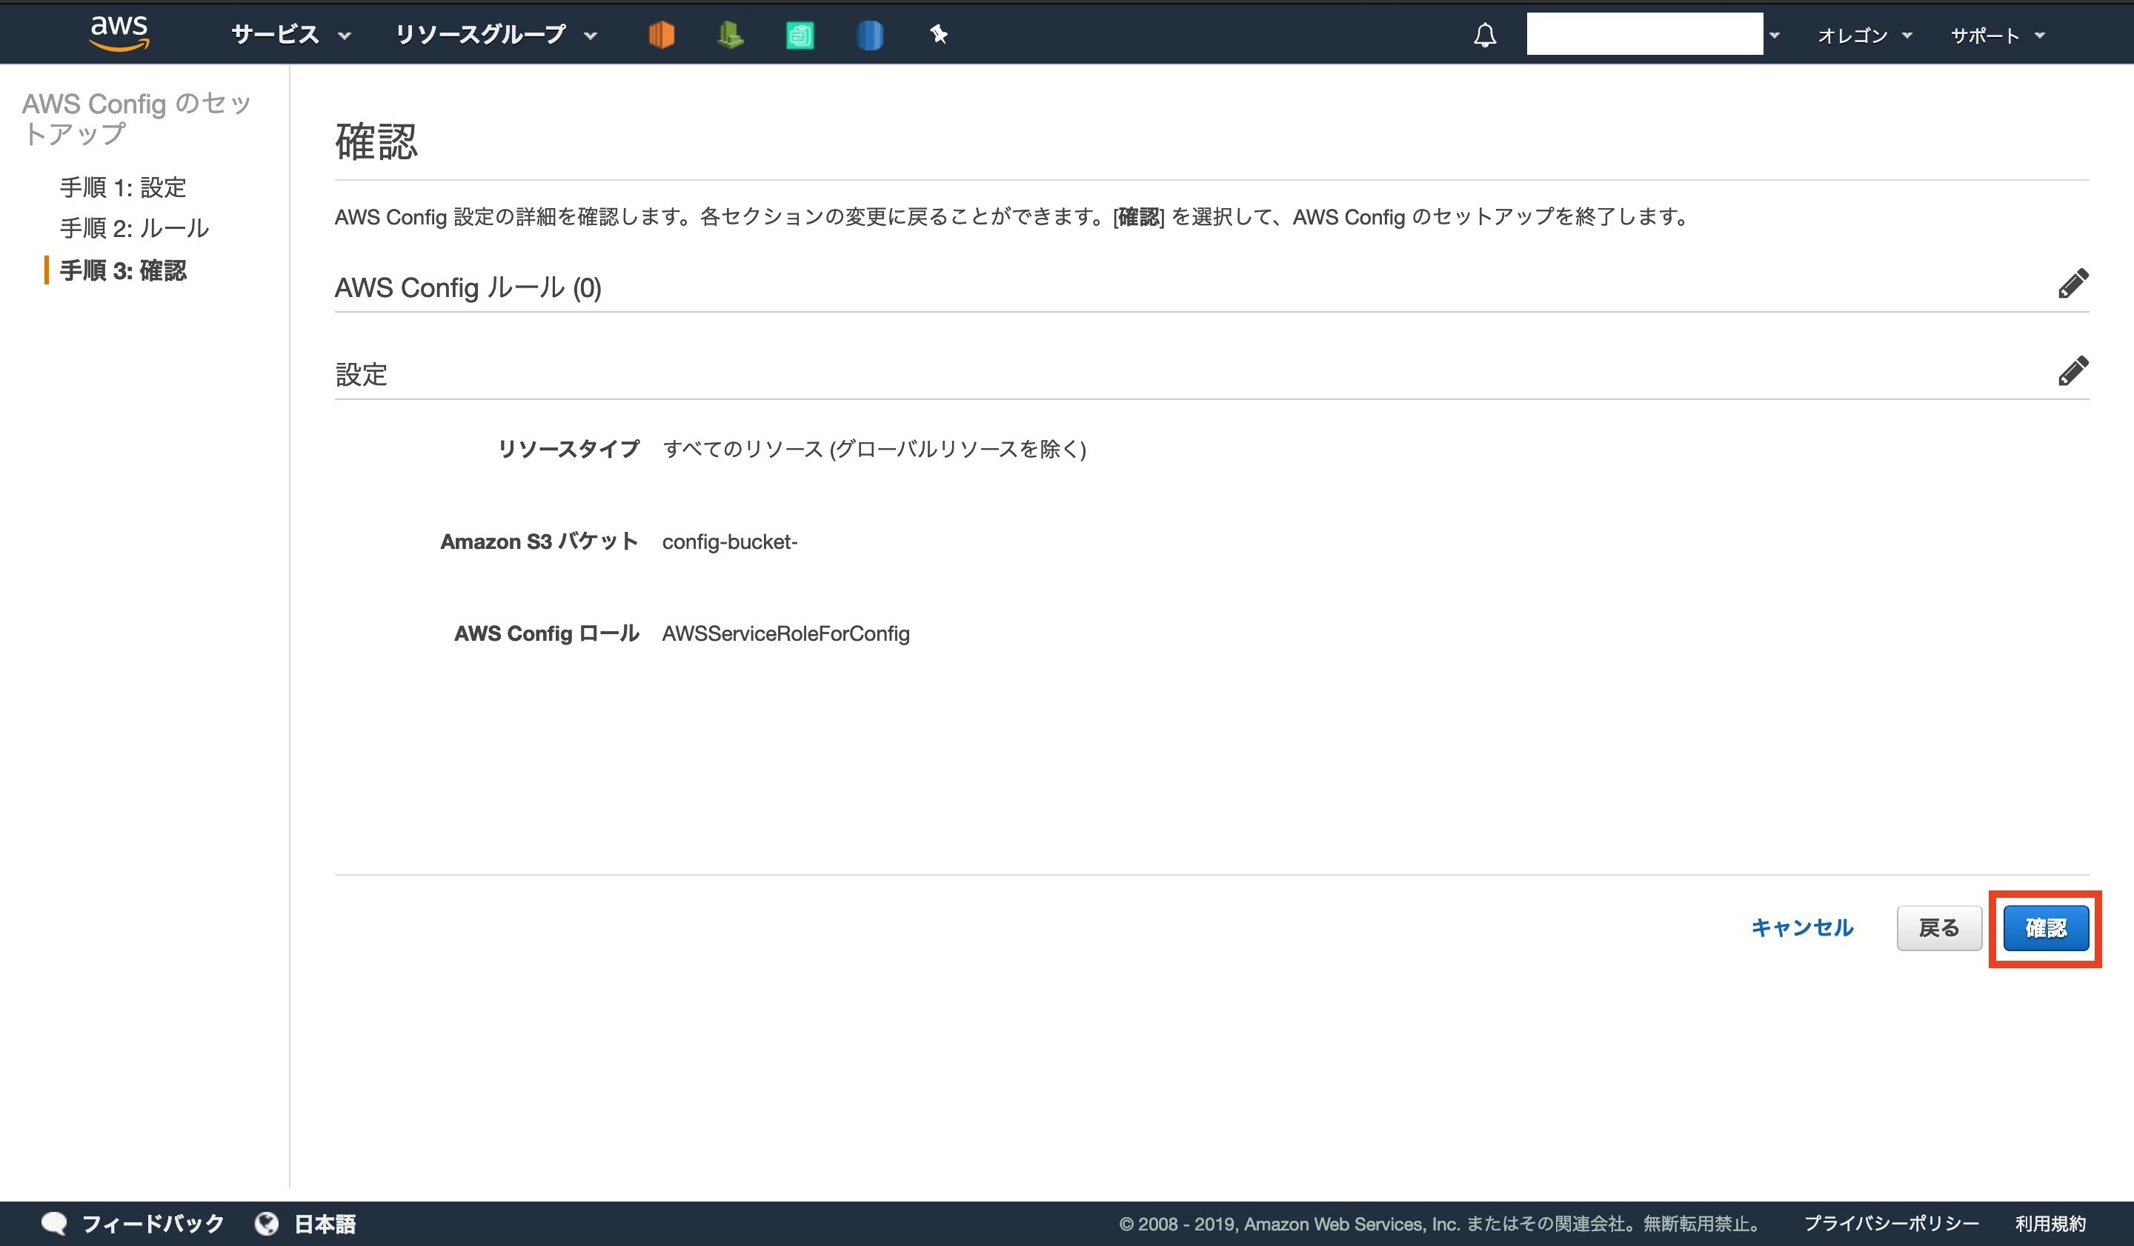Click the feedback speech bubble icon
This screenshot has height=1246, width=2134.
54,1223
